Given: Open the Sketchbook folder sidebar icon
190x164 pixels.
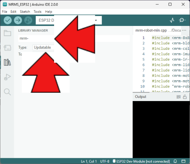Looking at the screenshot, I should point(7,33).
